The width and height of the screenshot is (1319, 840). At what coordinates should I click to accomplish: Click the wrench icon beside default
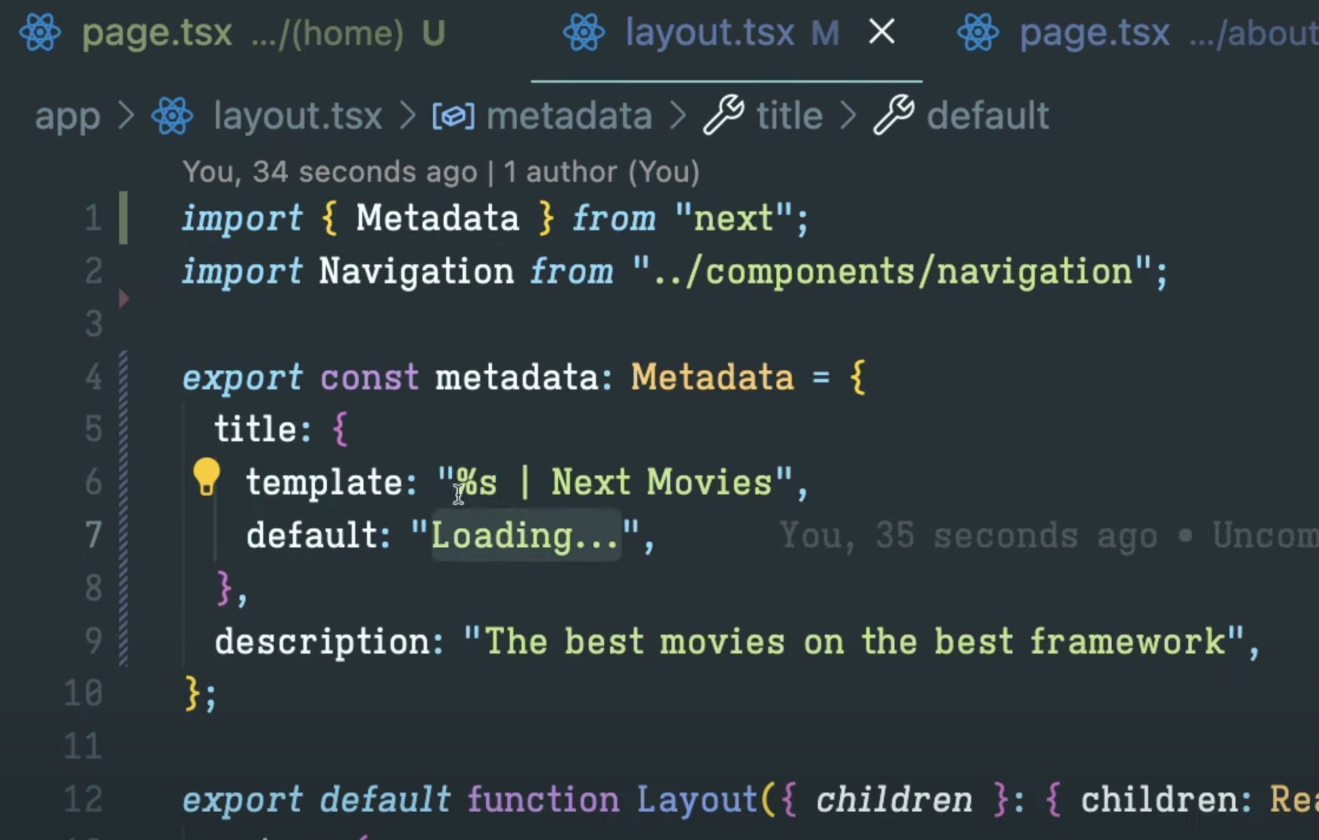point(894,115)
